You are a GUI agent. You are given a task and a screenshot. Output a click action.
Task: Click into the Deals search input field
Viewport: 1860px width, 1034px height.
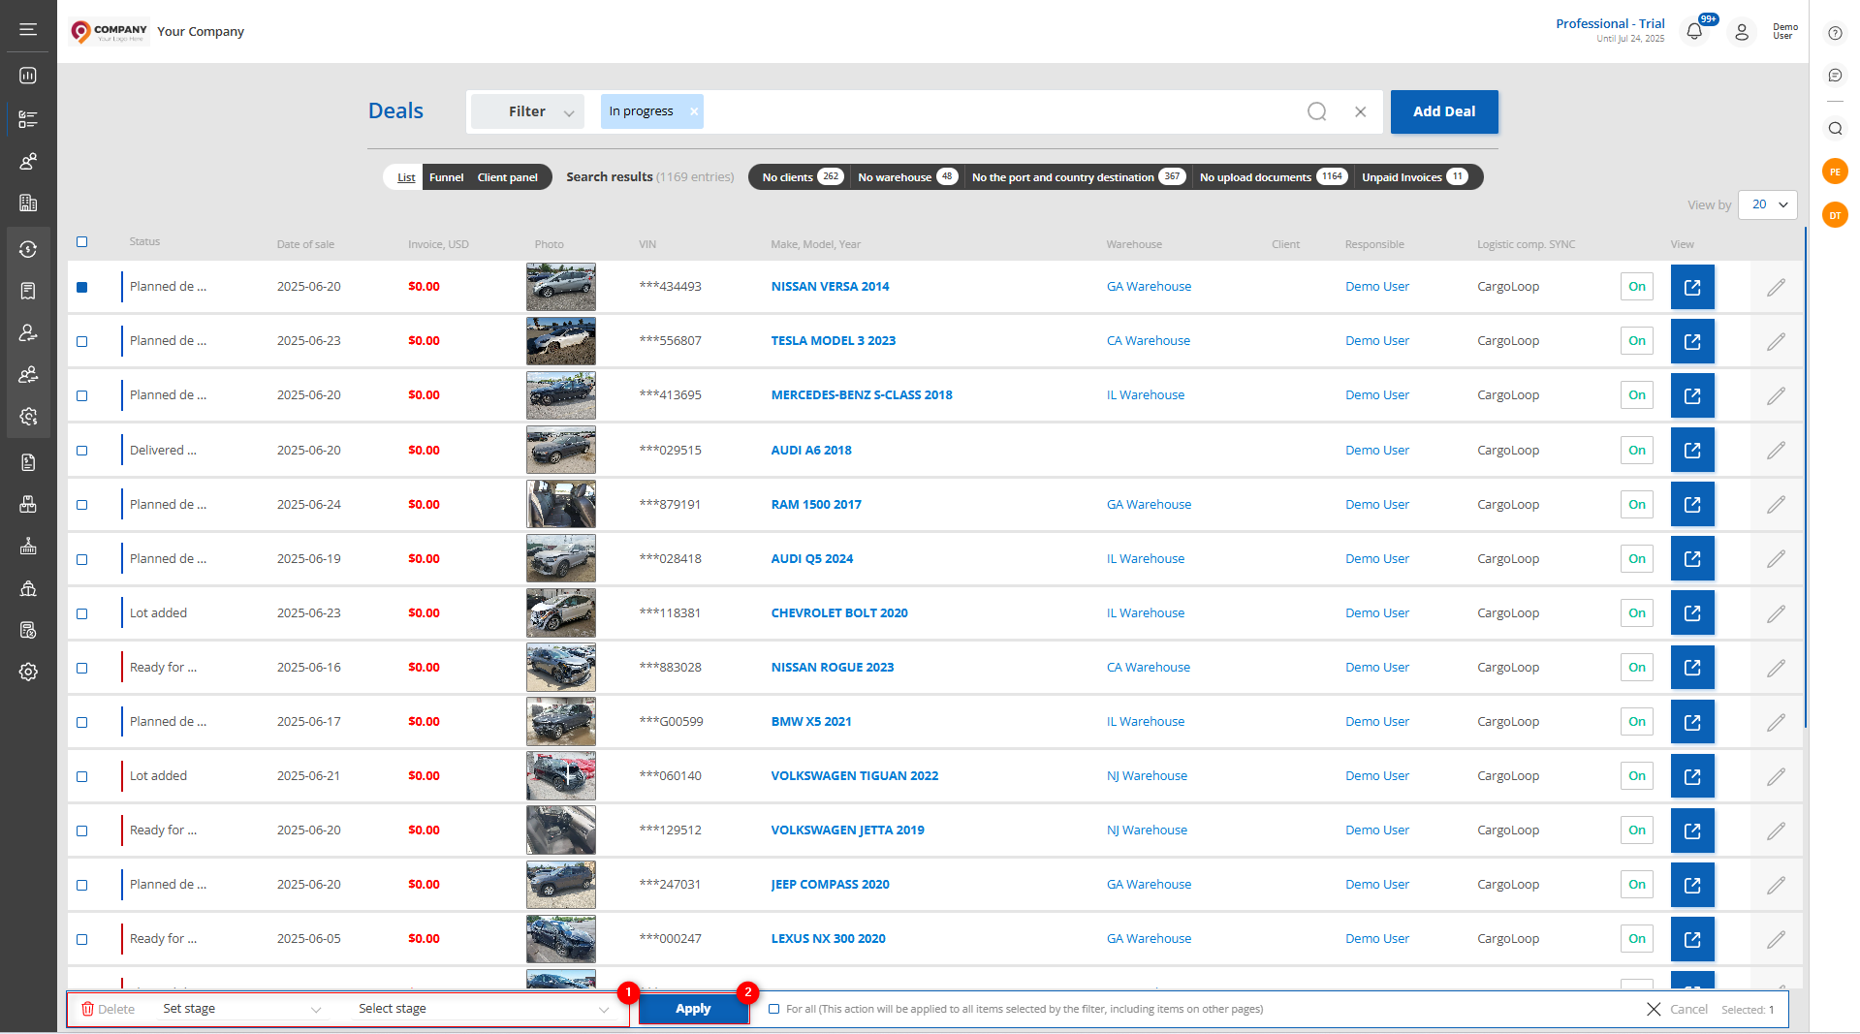coord(998,111)
